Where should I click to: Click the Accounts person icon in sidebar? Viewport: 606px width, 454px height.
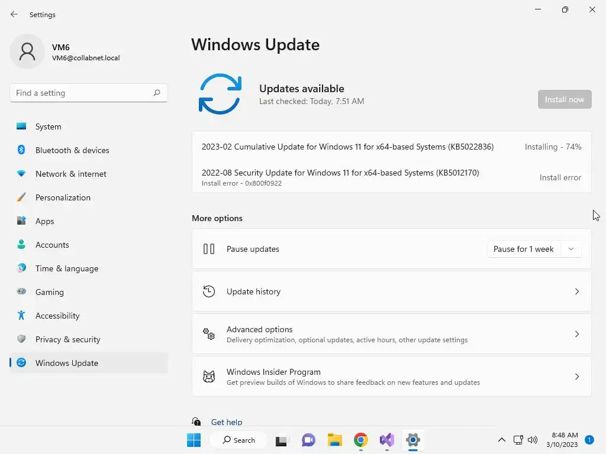(x=21, y=244)
